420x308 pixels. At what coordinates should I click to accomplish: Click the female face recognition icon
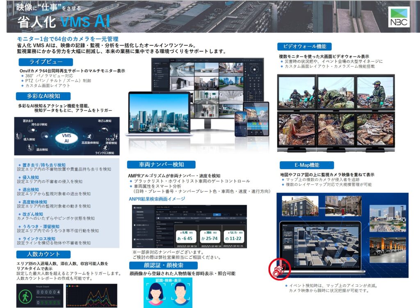[x=156, y=294]
